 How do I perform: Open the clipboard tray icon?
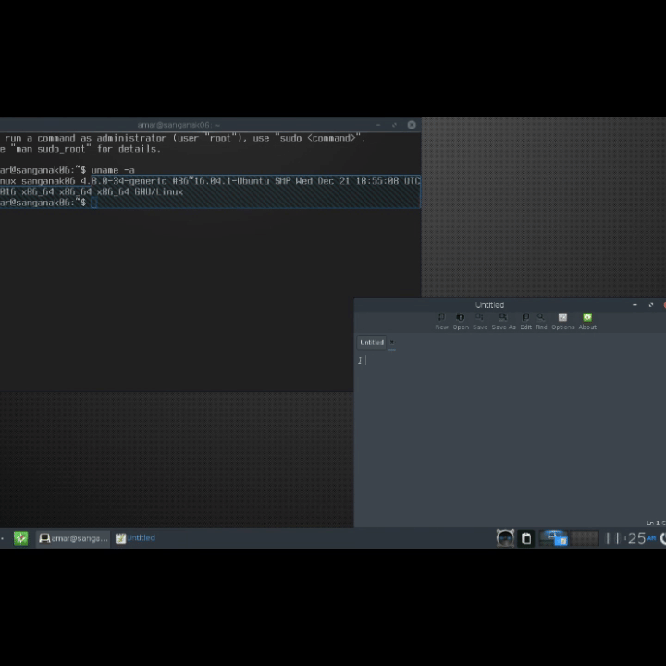pos(526,538)
